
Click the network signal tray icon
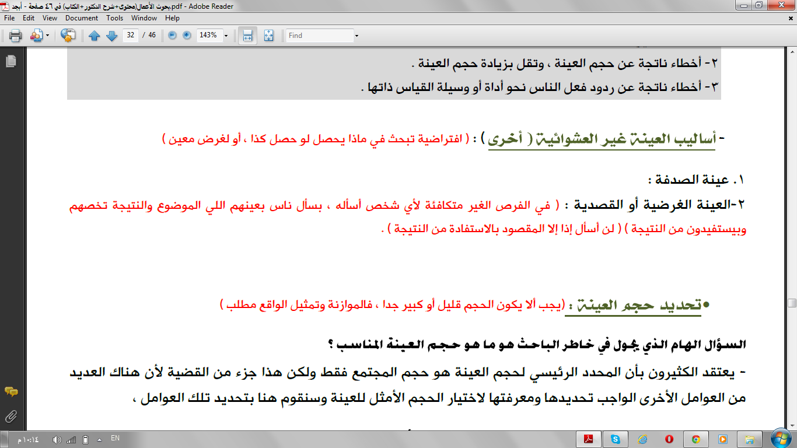pyautogui.click(x=71, y=439)
